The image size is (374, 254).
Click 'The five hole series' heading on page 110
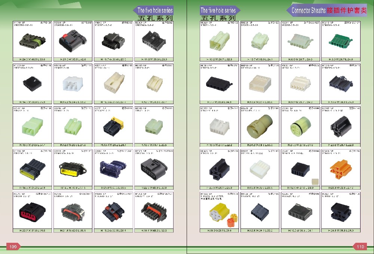tap(218, 10)
